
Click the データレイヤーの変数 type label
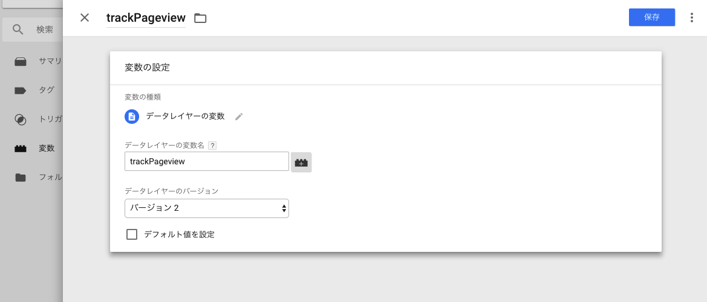click(x=185, y=116)
